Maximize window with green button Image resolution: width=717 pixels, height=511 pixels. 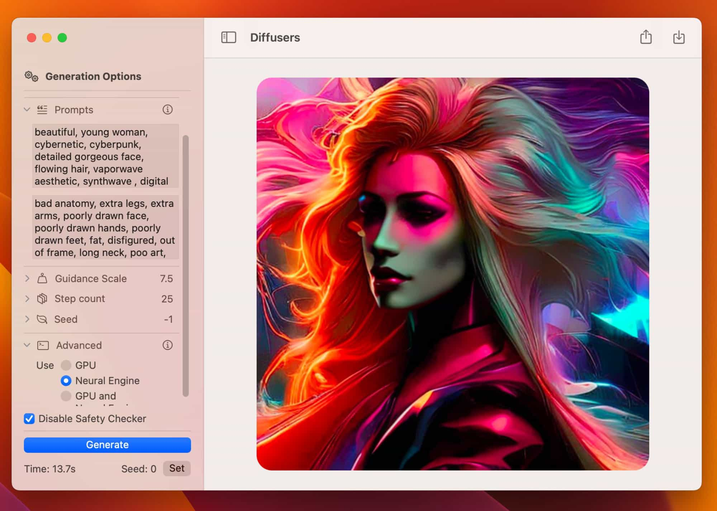tap(62, 38)
